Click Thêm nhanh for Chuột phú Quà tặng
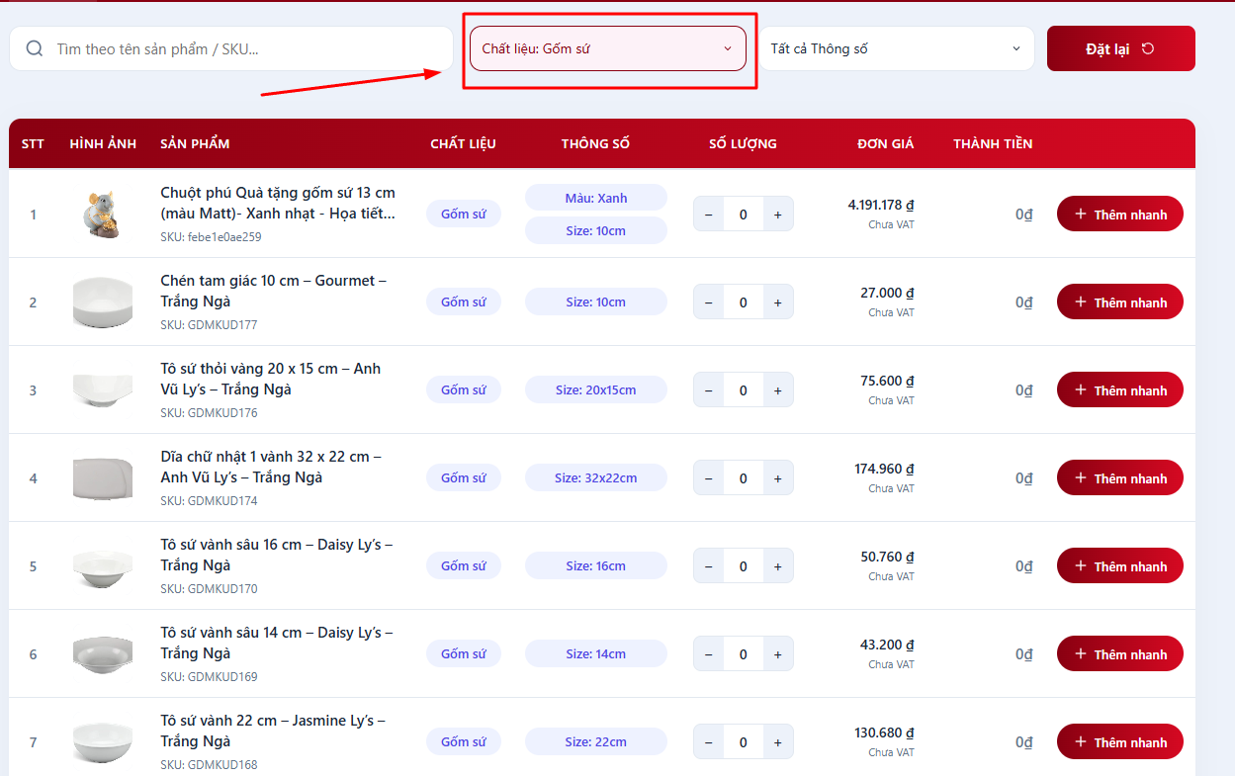 tap(1119, 215)
